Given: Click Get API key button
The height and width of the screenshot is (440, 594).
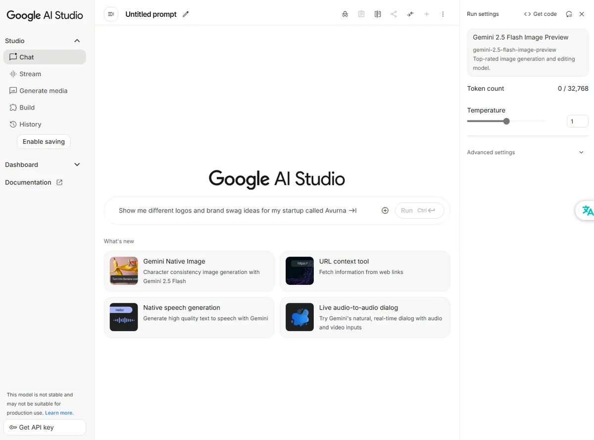Looking at the screenshot, I should [x=45, y=427].
